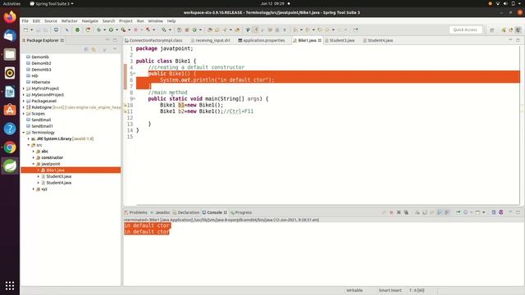
Task: Switch to the Spring perspective icon
Action: click(x=503, y=29)
